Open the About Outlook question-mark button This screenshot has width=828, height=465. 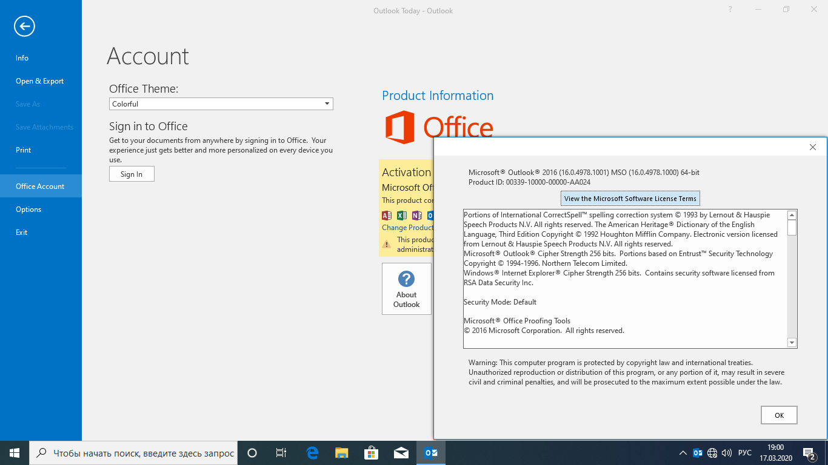(407, 289)
